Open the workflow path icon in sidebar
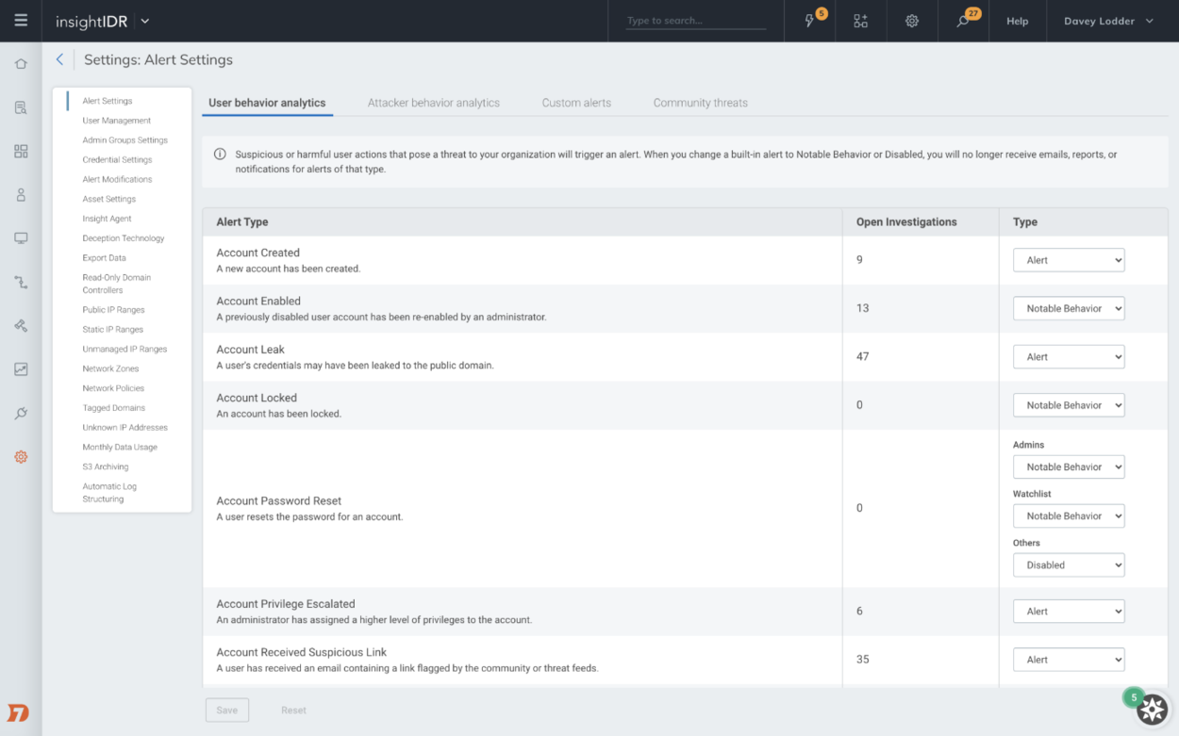The width and height of the screenshot is (1179, 736). pyautogui.click(x=21, y=282)
